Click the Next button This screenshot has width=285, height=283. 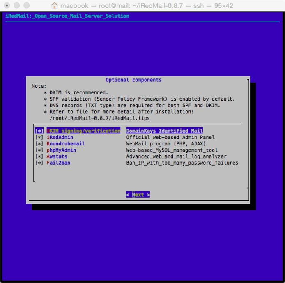point(138,194)
